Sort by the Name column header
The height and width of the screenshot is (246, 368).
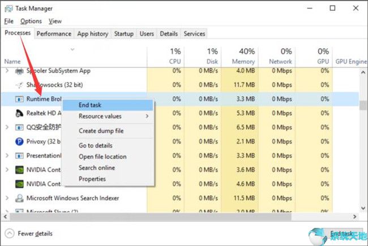point(12,62)
